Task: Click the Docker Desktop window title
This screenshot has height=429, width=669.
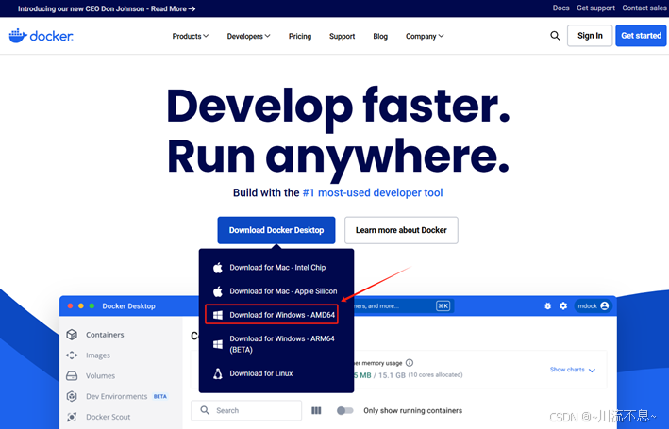Action: (x=128, y=306)
